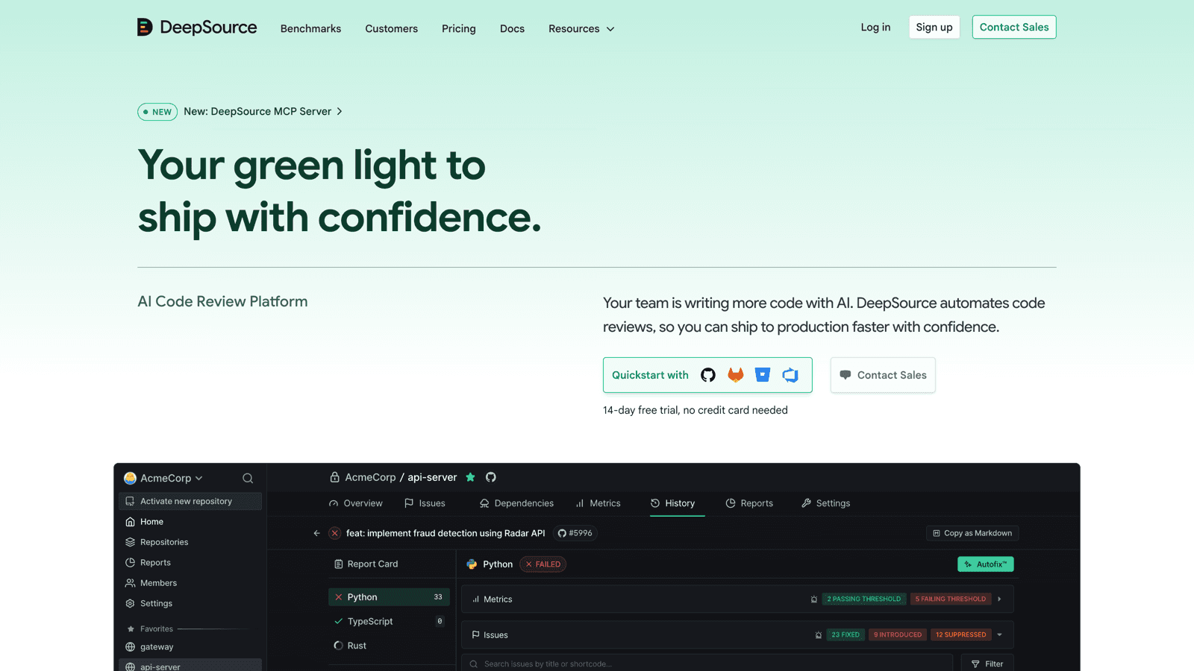Click the red FAILED status pill
This screenshot has height=671, width=1194.
click(543, 564)
